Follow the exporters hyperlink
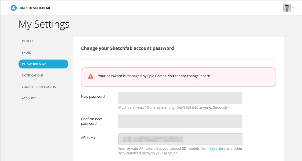The image size is (302, 161). pyautogui.click(x=217, y=148)
